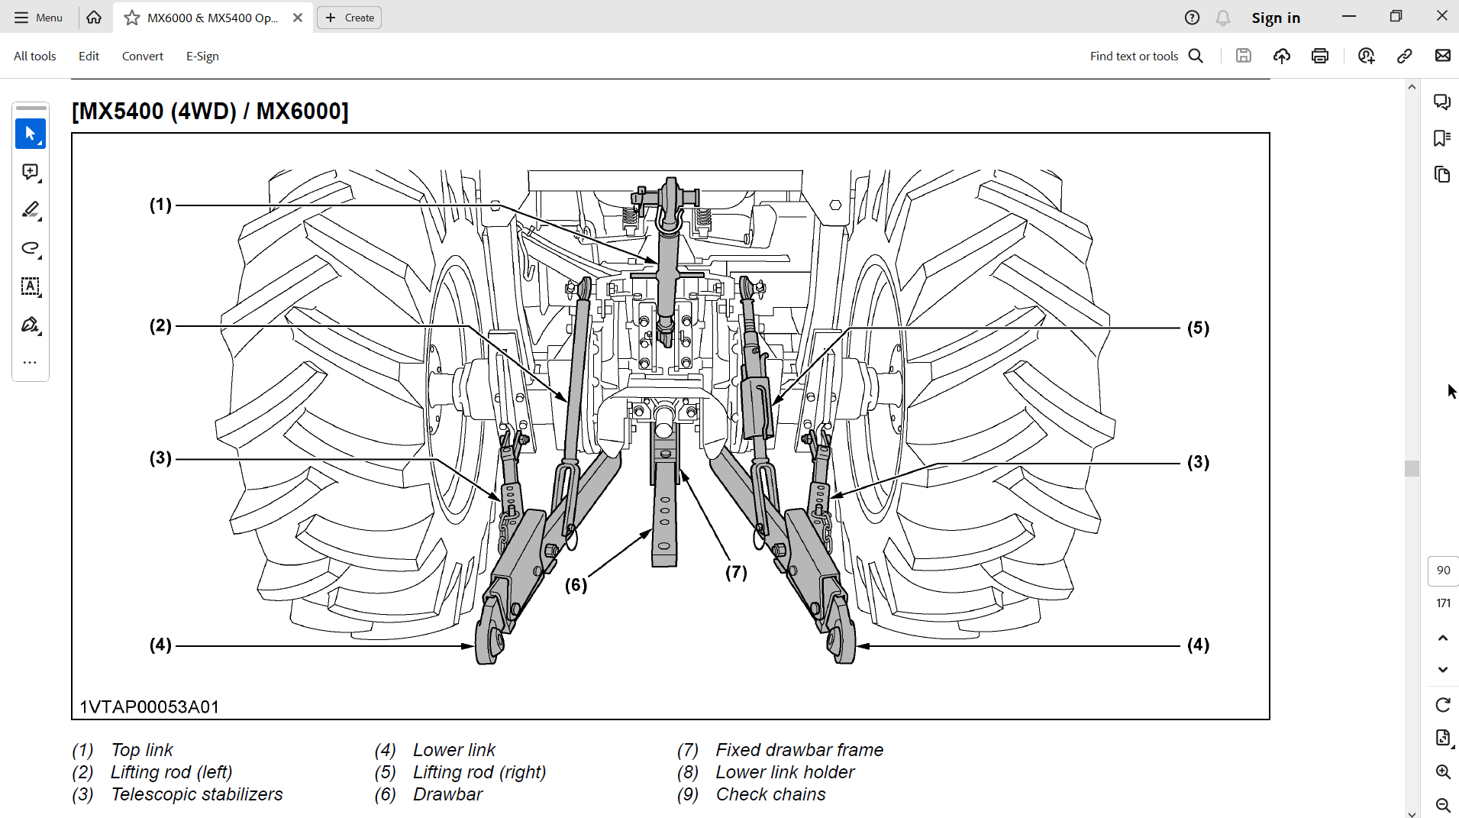The height and width of the screenshot is (818, 1459).
Task: Click the 'Fixed drawbar frame' legend text
Action: pyautogui.click(x=799, y=750)
